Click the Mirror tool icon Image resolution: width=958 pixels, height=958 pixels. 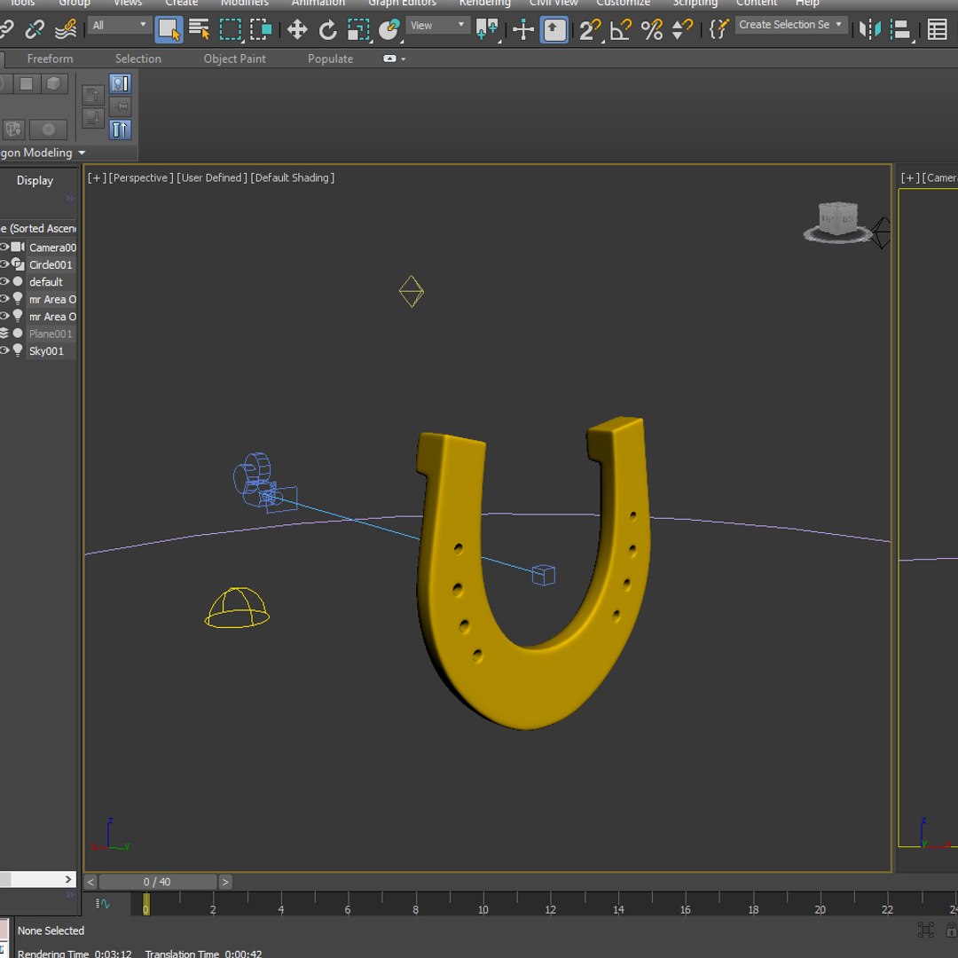coord(870,28)
